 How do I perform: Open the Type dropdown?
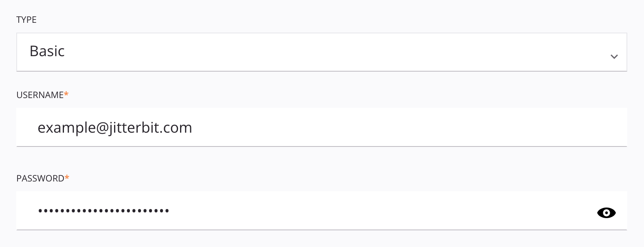click(x=321, y=52)
